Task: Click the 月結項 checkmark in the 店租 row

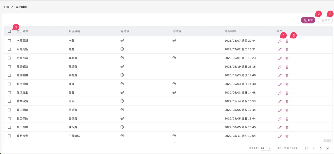Action: (122, 101)
